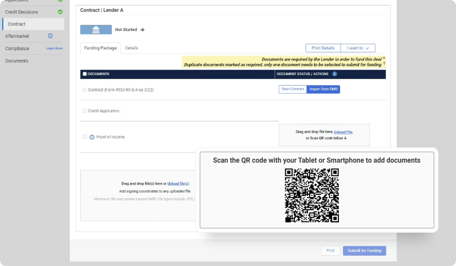Click the down arrow after Scan QR code below

[x=345, y=138]
